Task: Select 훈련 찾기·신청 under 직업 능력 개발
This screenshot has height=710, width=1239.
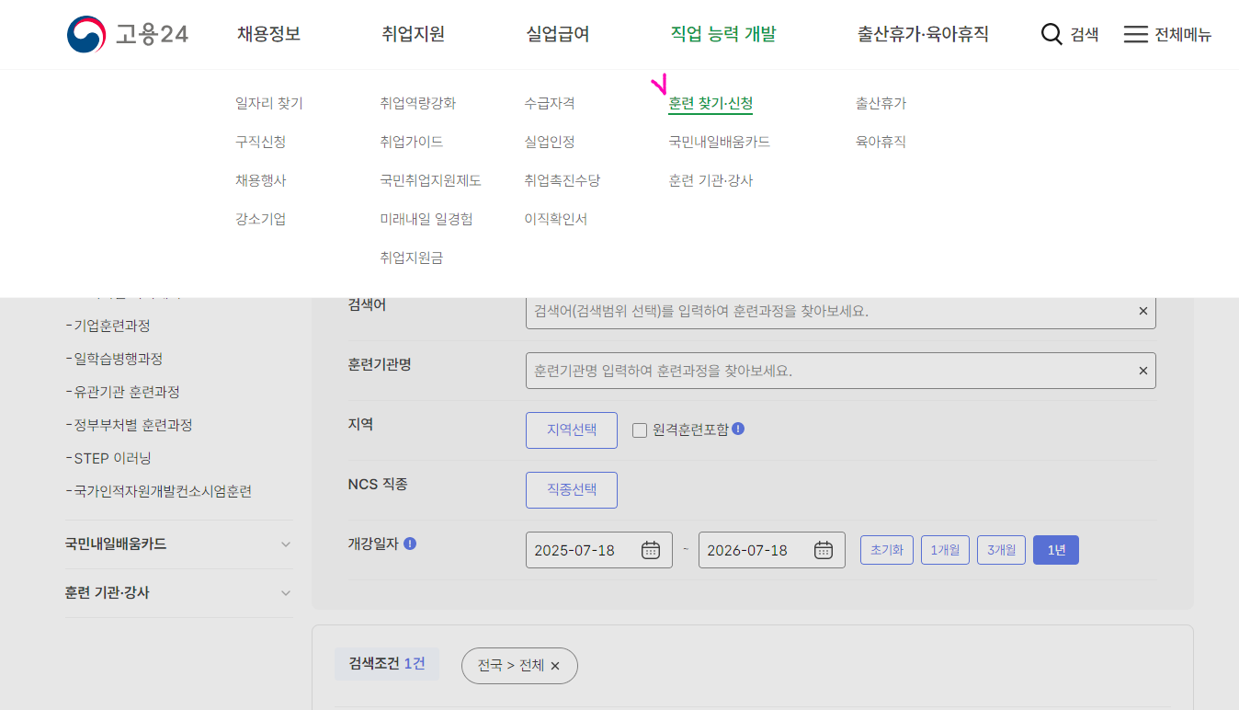Action: (710, 104)
